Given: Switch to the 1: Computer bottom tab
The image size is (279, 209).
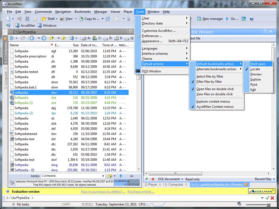Looking at the screenshot, I should click(x=174, y=185).
